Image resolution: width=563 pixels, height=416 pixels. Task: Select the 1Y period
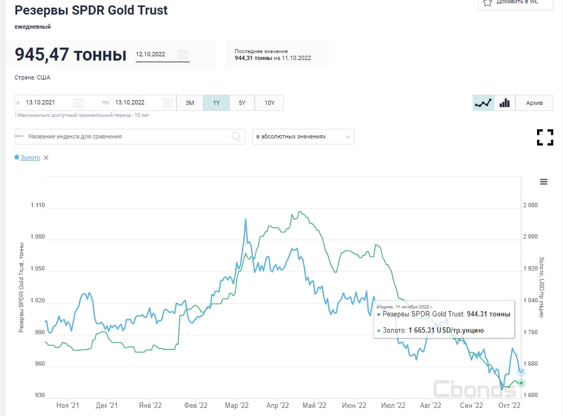tap(216, 103)
